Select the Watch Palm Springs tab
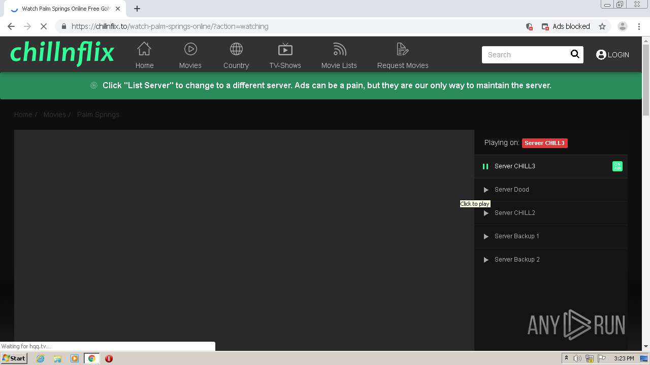Viewport: 650px width, 365px height. (x=65, y=9)
